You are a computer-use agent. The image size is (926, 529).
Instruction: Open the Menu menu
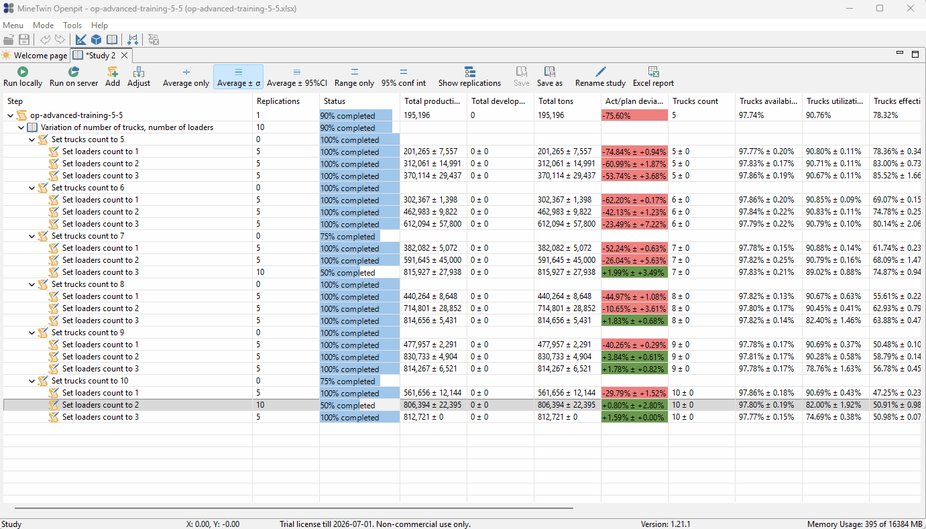coord(13,25)
